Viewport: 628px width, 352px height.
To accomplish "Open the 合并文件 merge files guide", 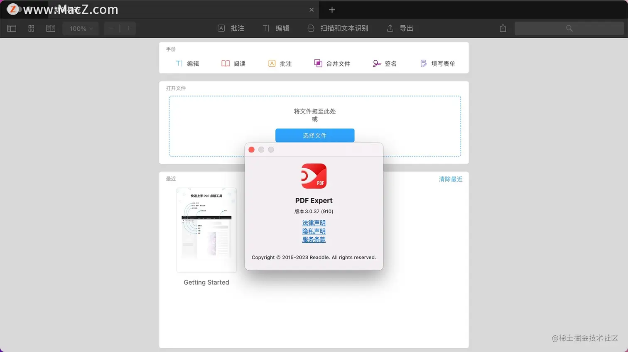I will click(332, 64).
